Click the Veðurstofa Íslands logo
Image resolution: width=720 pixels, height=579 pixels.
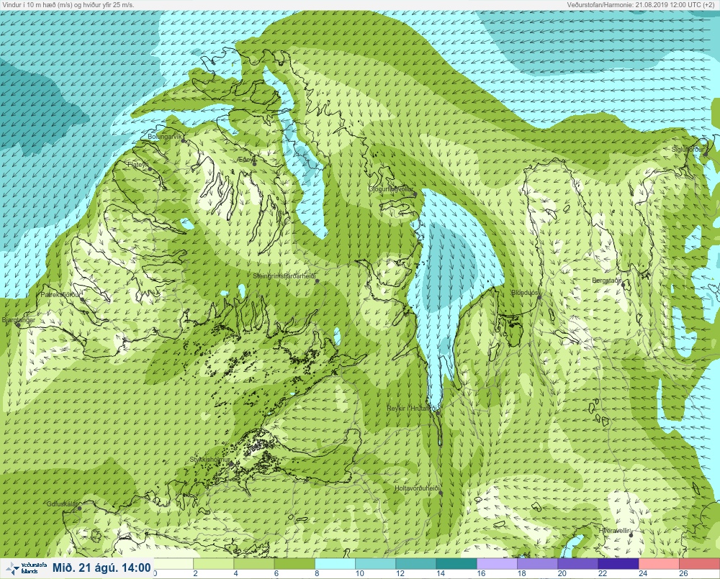pyautogui.click(x=26, y=568)
